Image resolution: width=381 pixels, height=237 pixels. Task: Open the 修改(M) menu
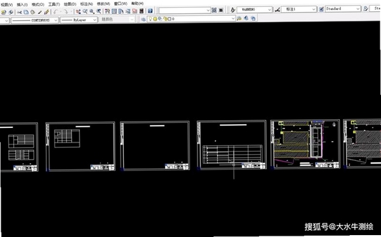tap(104, 4)
